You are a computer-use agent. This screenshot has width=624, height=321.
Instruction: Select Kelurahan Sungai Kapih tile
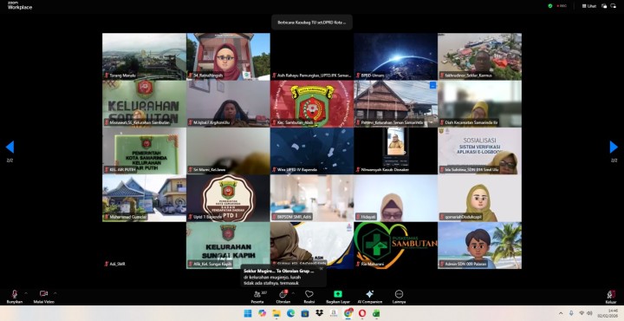tap(228, 246)
